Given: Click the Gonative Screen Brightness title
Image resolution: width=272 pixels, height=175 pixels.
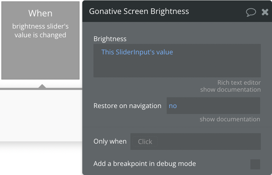Looking at the screenshot, I should (139, 12).
